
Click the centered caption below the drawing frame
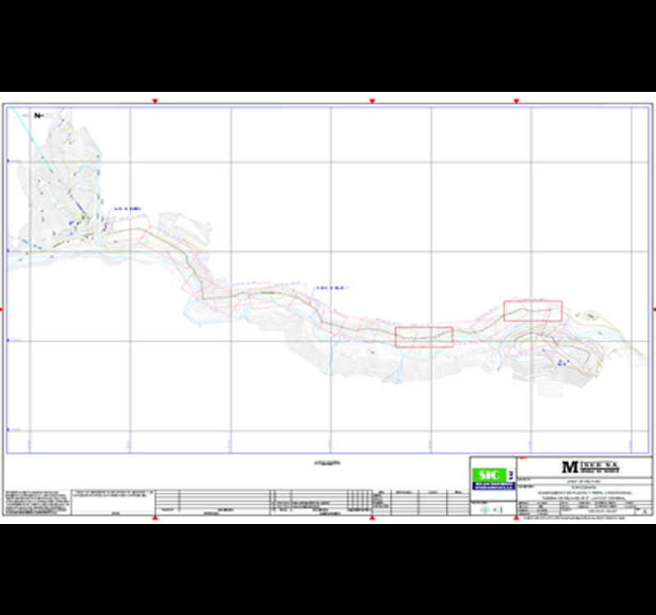pyautogui.click(x=326, y=464)
